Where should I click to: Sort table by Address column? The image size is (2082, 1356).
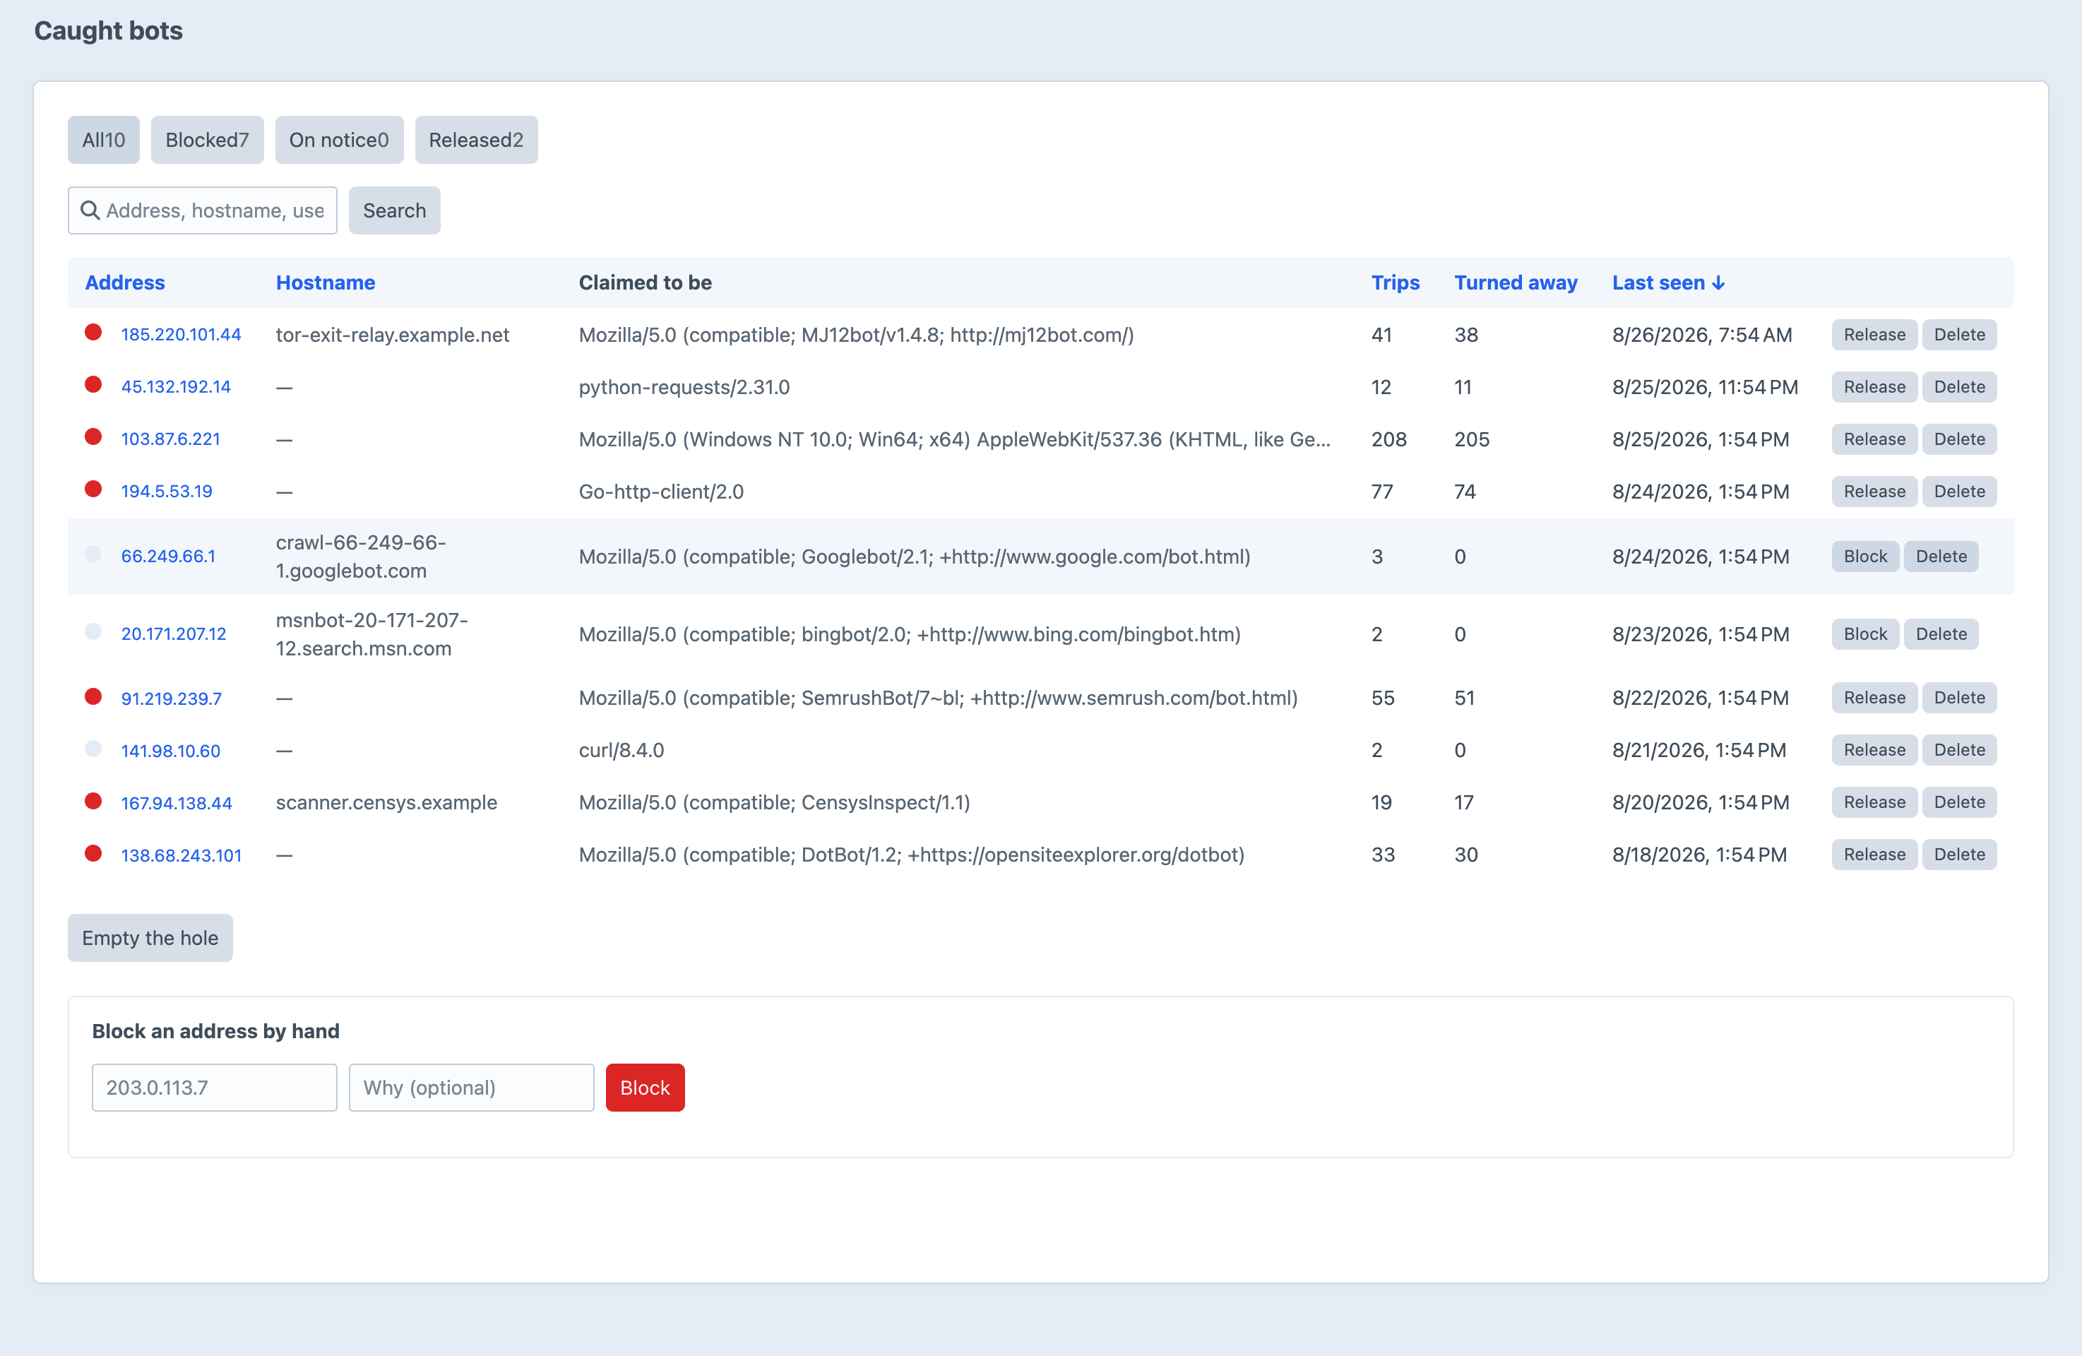point(125,282)
